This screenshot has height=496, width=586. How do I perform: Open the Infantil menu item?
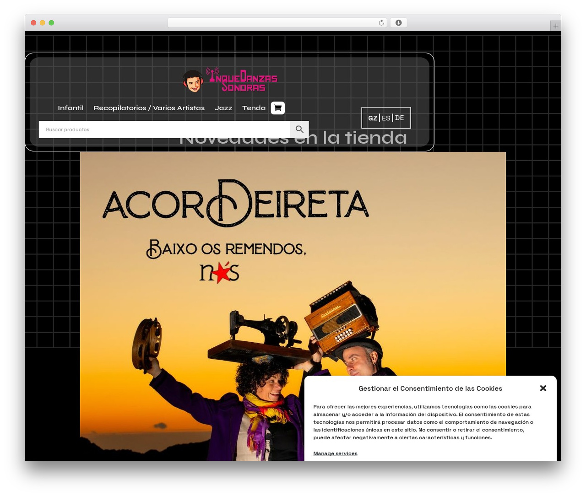click(71, 108)
